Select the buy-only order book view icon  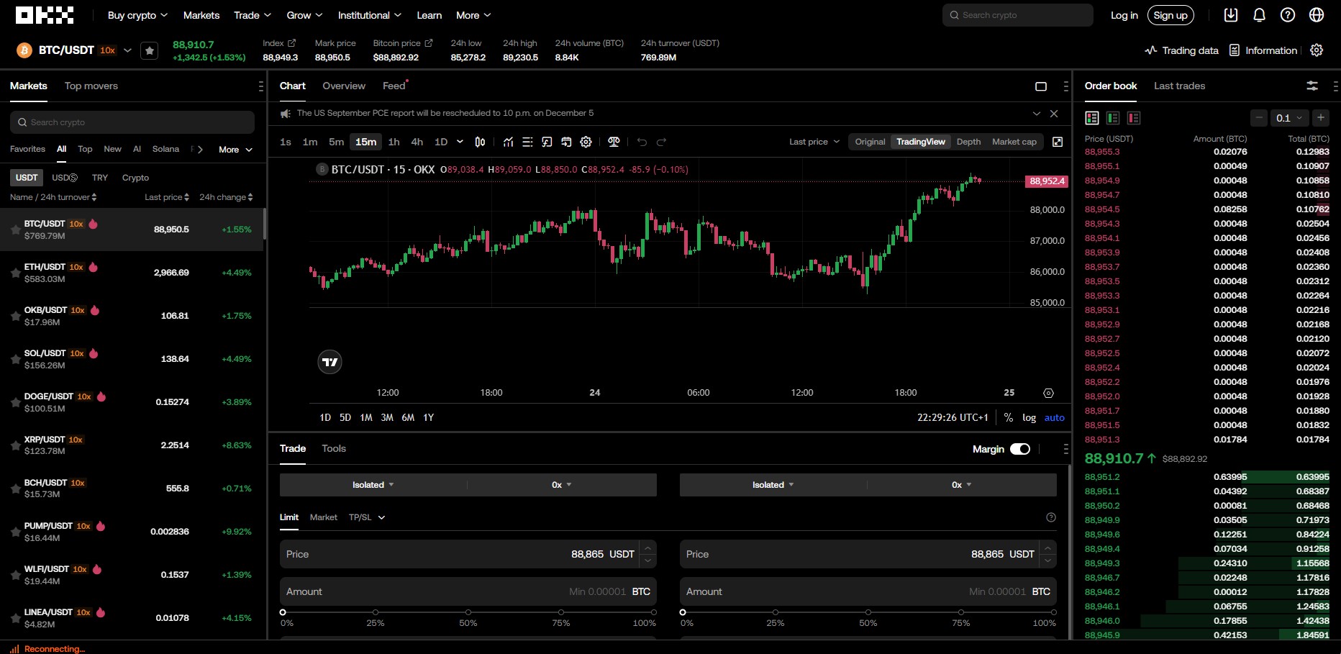(x=1113, y=117)
